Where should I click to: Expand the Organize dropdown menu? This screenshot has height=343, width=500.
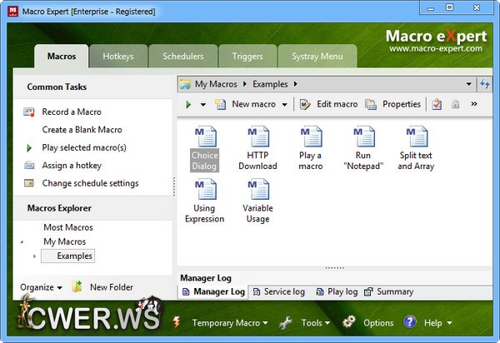tap(41, 287)
